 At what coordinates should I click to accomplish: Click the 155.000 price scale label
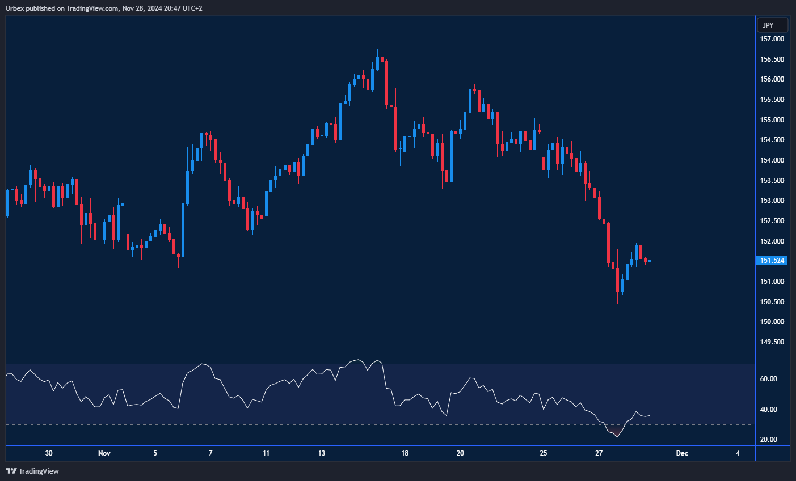[772, 120]
